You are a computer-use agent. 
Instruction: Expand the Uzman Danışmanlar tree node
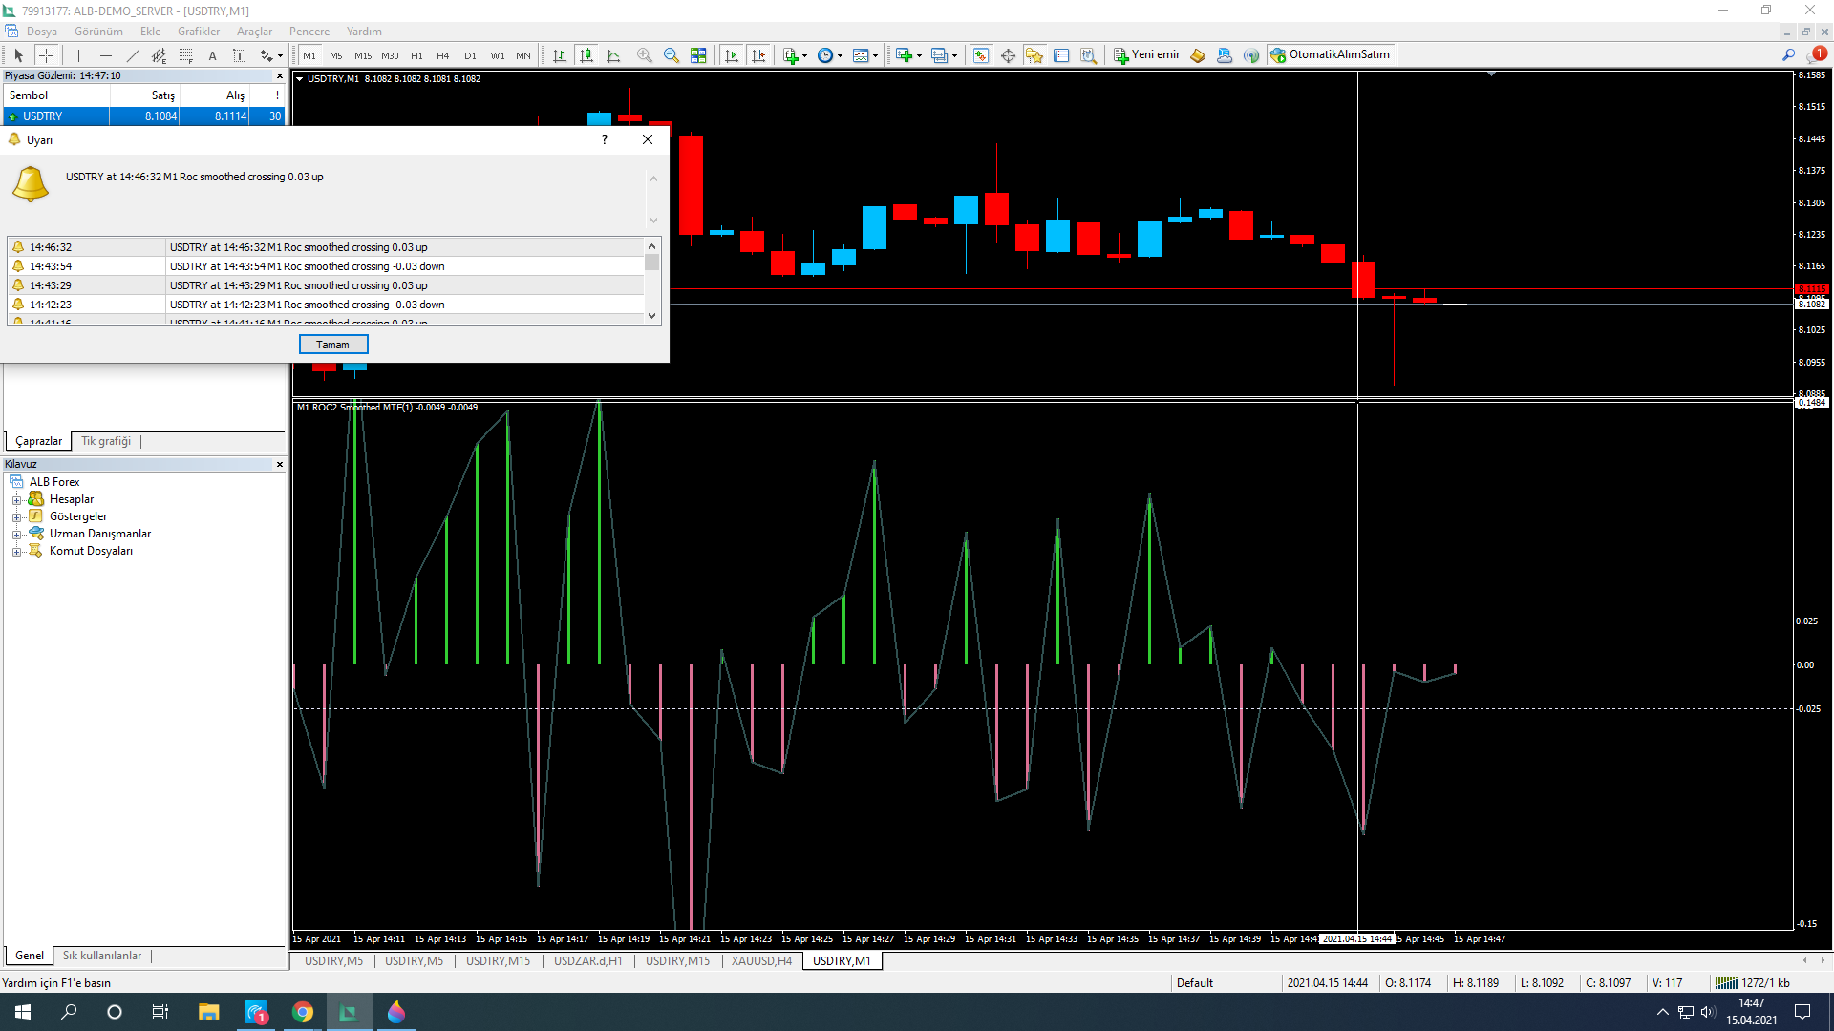(16, 535)
